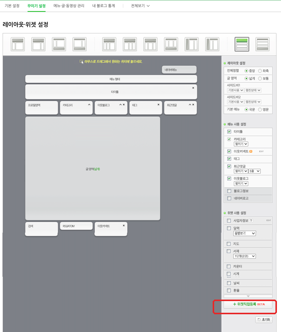Click the 초기화 reset icon button
Viewport: 281px width, 332px height.
[x=264, y=319]
